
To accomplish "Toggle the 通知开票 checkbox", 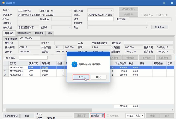I will 157,15.
